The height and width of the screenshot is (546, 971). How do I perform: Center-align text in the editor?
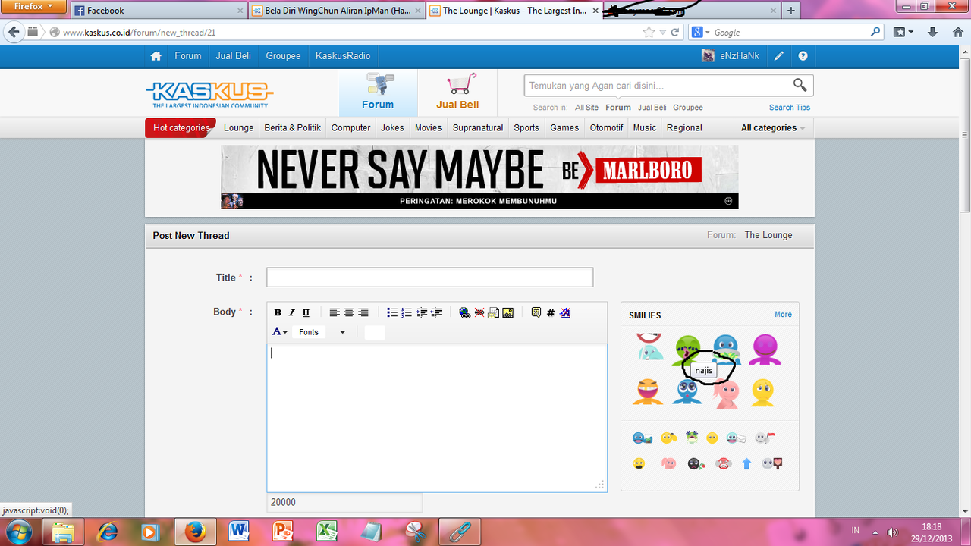click(349, 312)
